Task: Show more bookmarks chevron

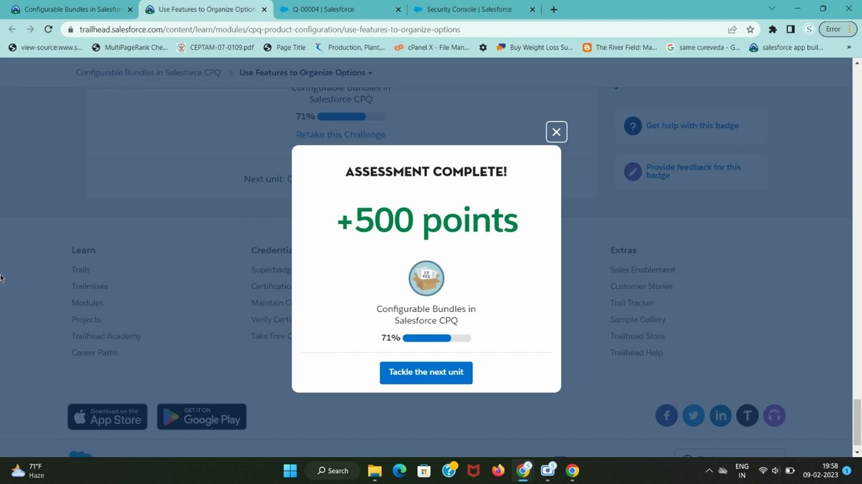Action: tap(849, 48)
